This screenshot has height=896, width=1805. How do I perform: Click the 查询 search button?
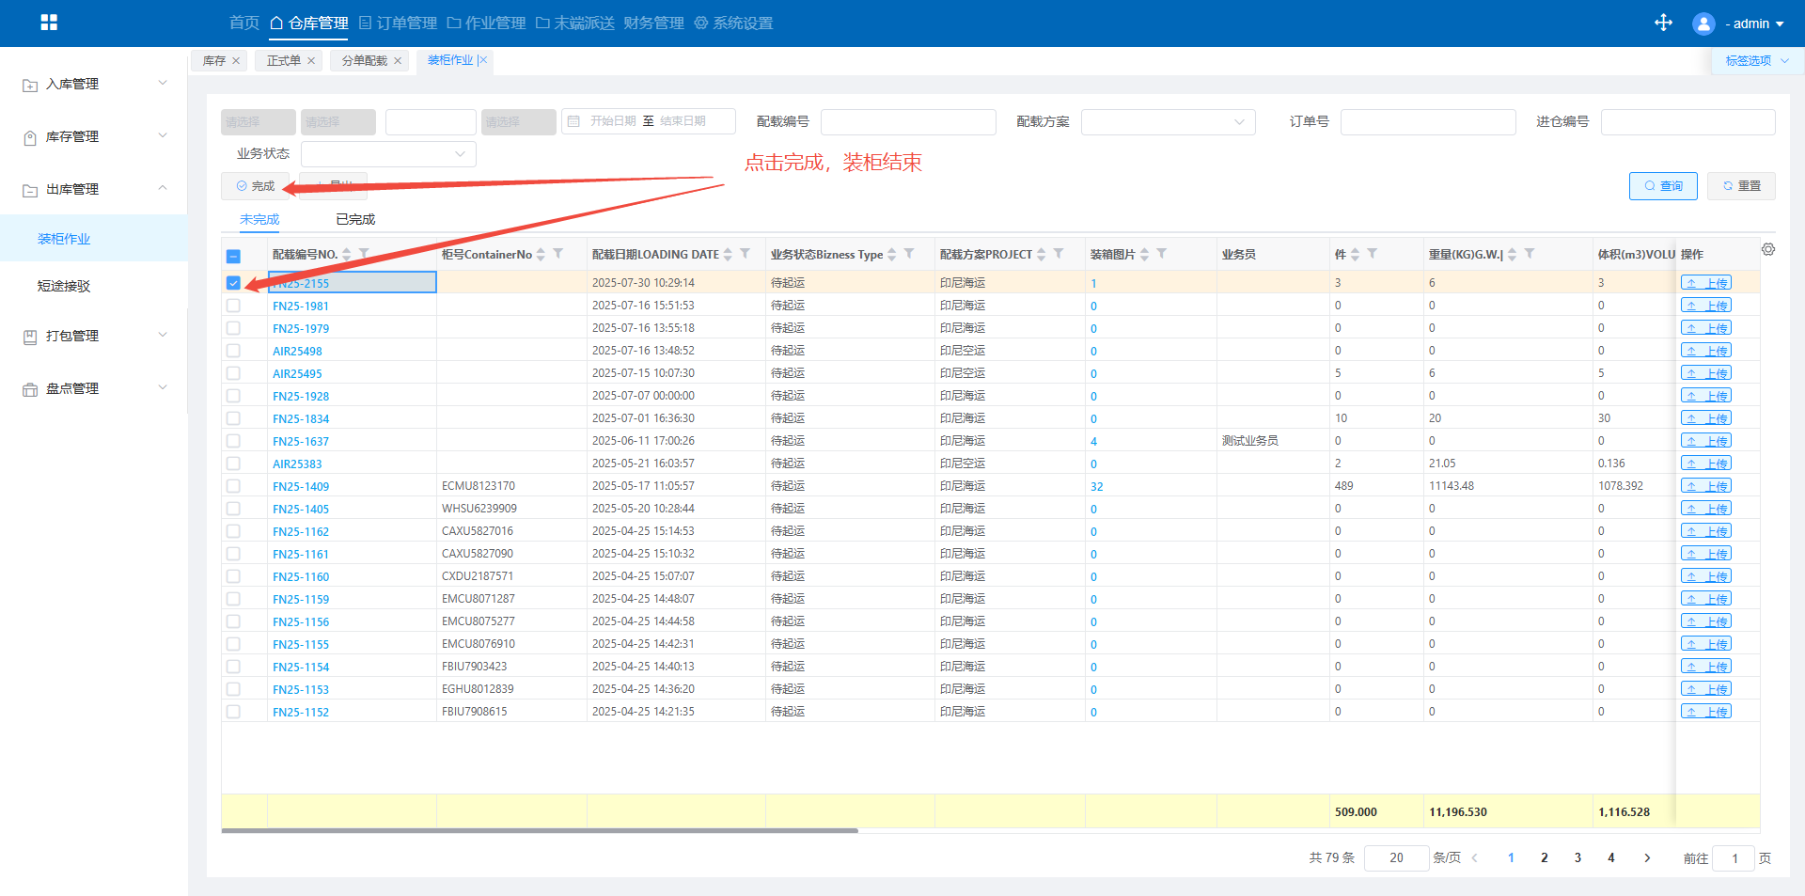(x=1662, y=186)
